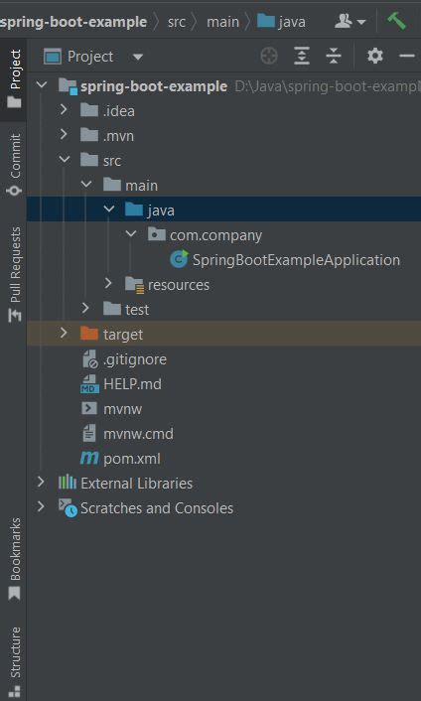This screenshot has width=421, height=701.
Task: Click spring-boot-example breadcrumb
Action: pyautogui.click(x=73, y=22)
